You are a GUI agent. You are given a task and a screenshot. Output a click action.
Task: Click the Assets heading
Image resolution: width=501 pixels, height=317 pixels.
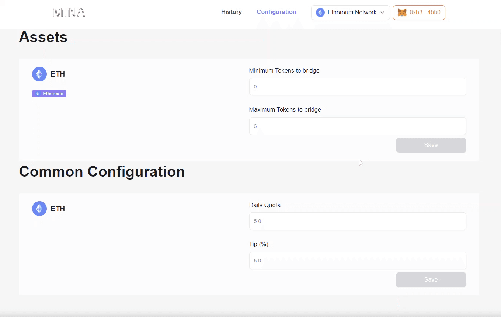[x=43, y=37]
